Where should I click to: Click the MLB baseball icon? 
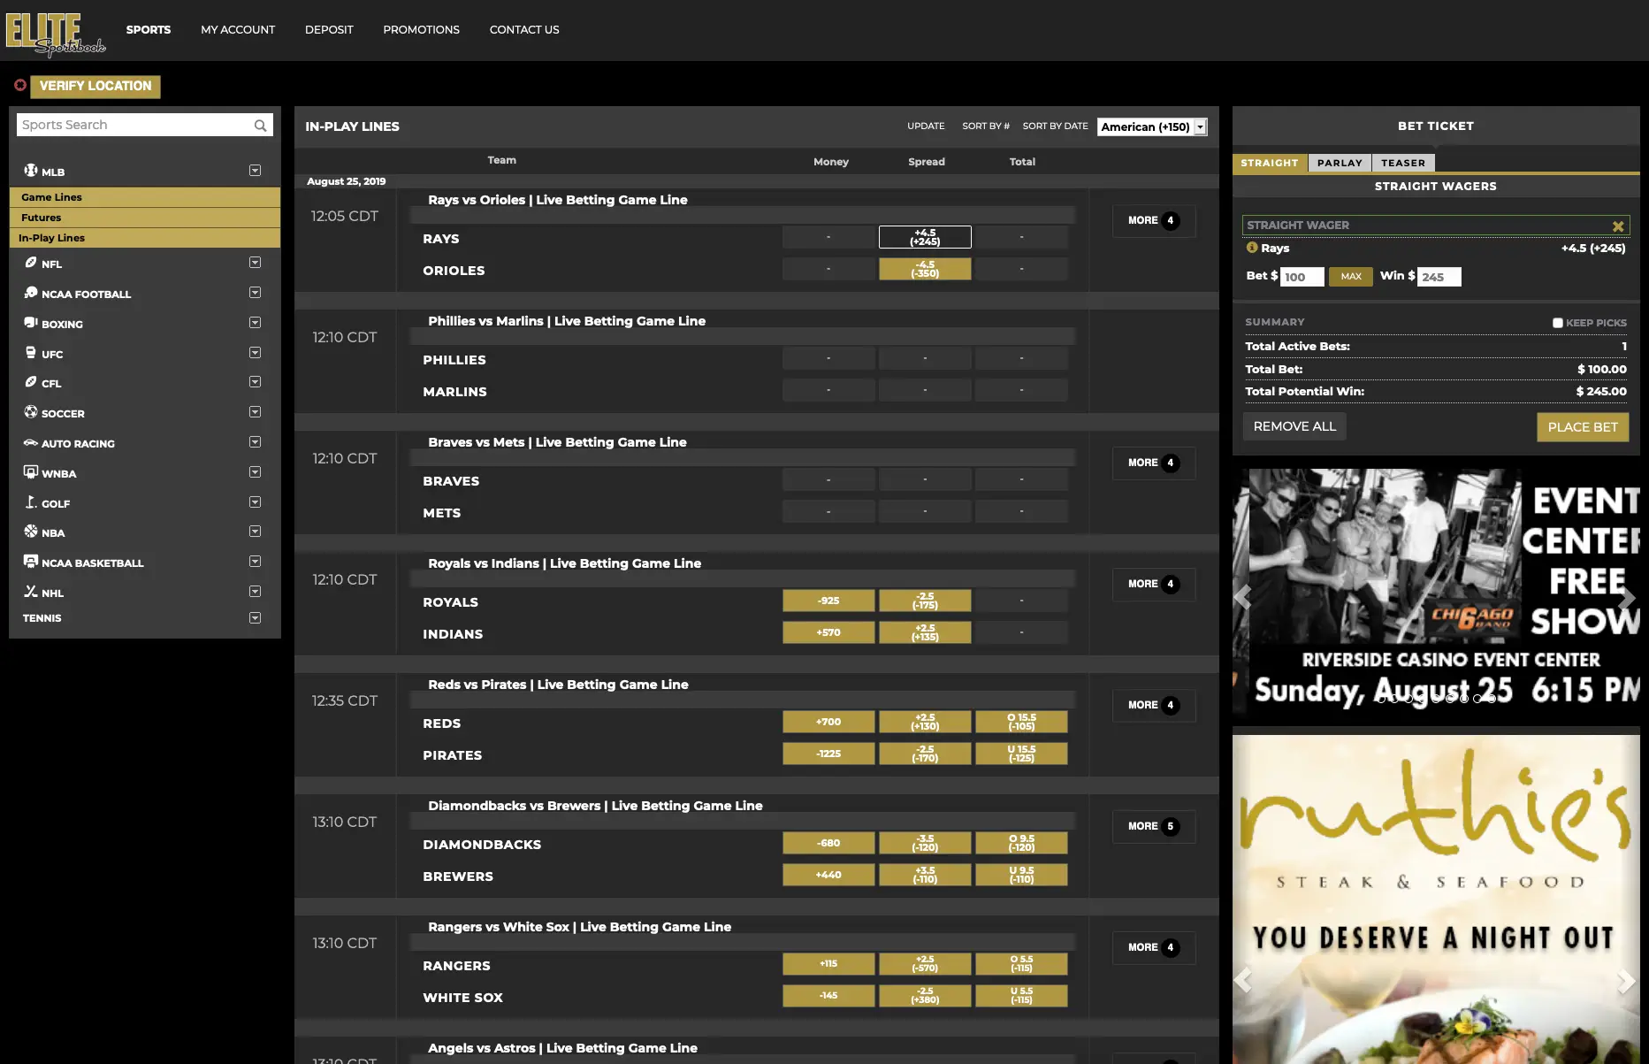click(31, 170)
